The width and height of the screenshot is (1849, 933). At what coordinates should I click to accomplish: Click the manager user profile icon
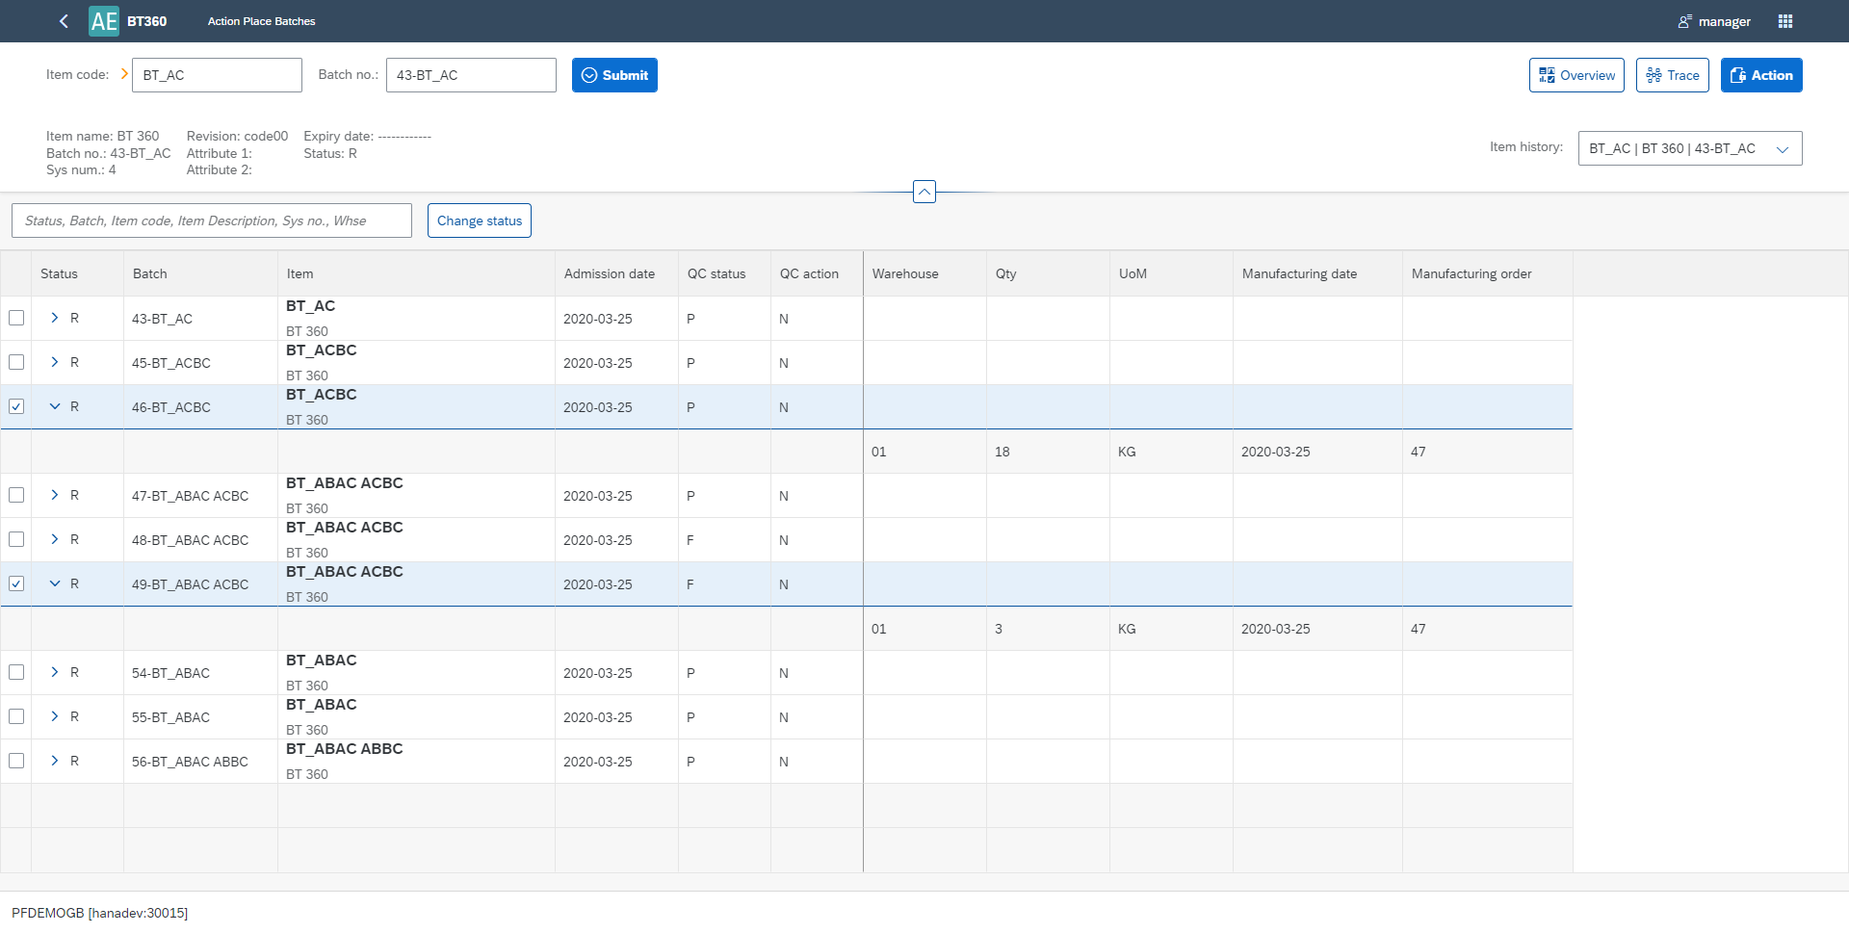pos(1683,21)
